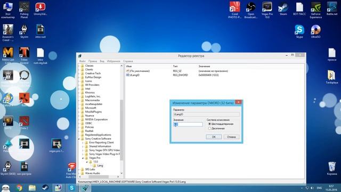This screenshot has width=341, height=192.
Task: Click the Tankiplayer folder icon
Action: pyautogui.click(x=332, y=77)
